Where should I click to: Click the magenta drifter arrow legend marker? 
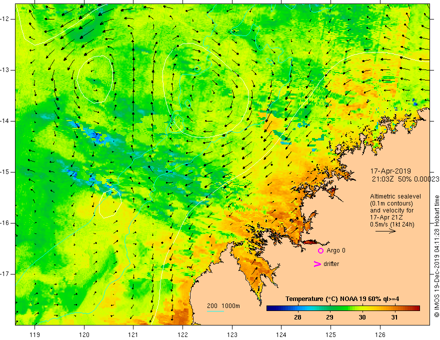[x=317, y=264]
